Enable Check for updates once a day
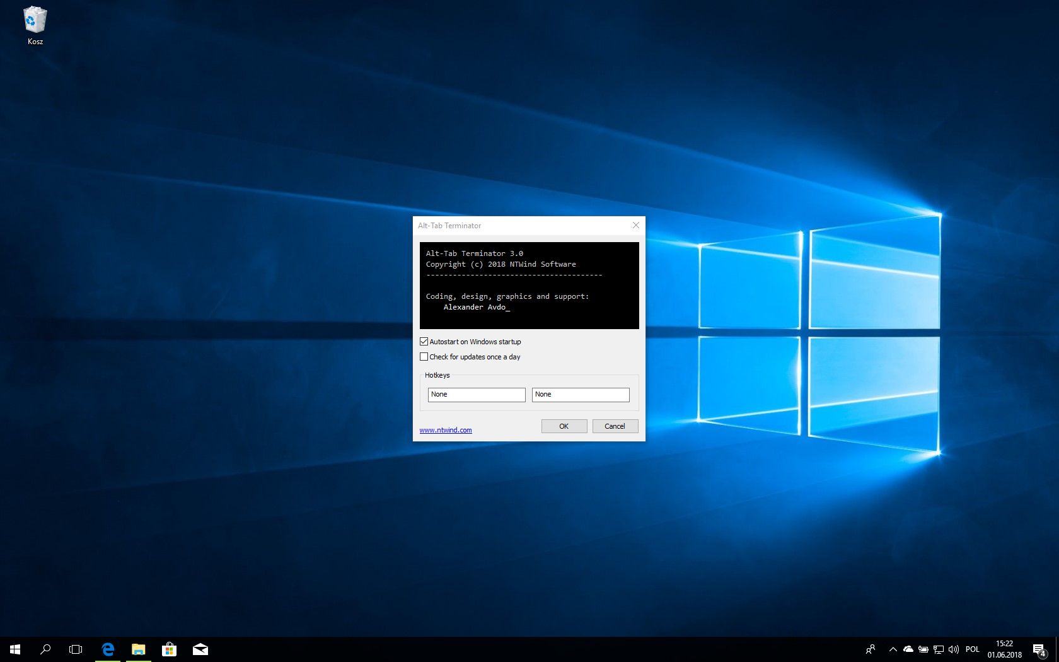 point(424,357)
